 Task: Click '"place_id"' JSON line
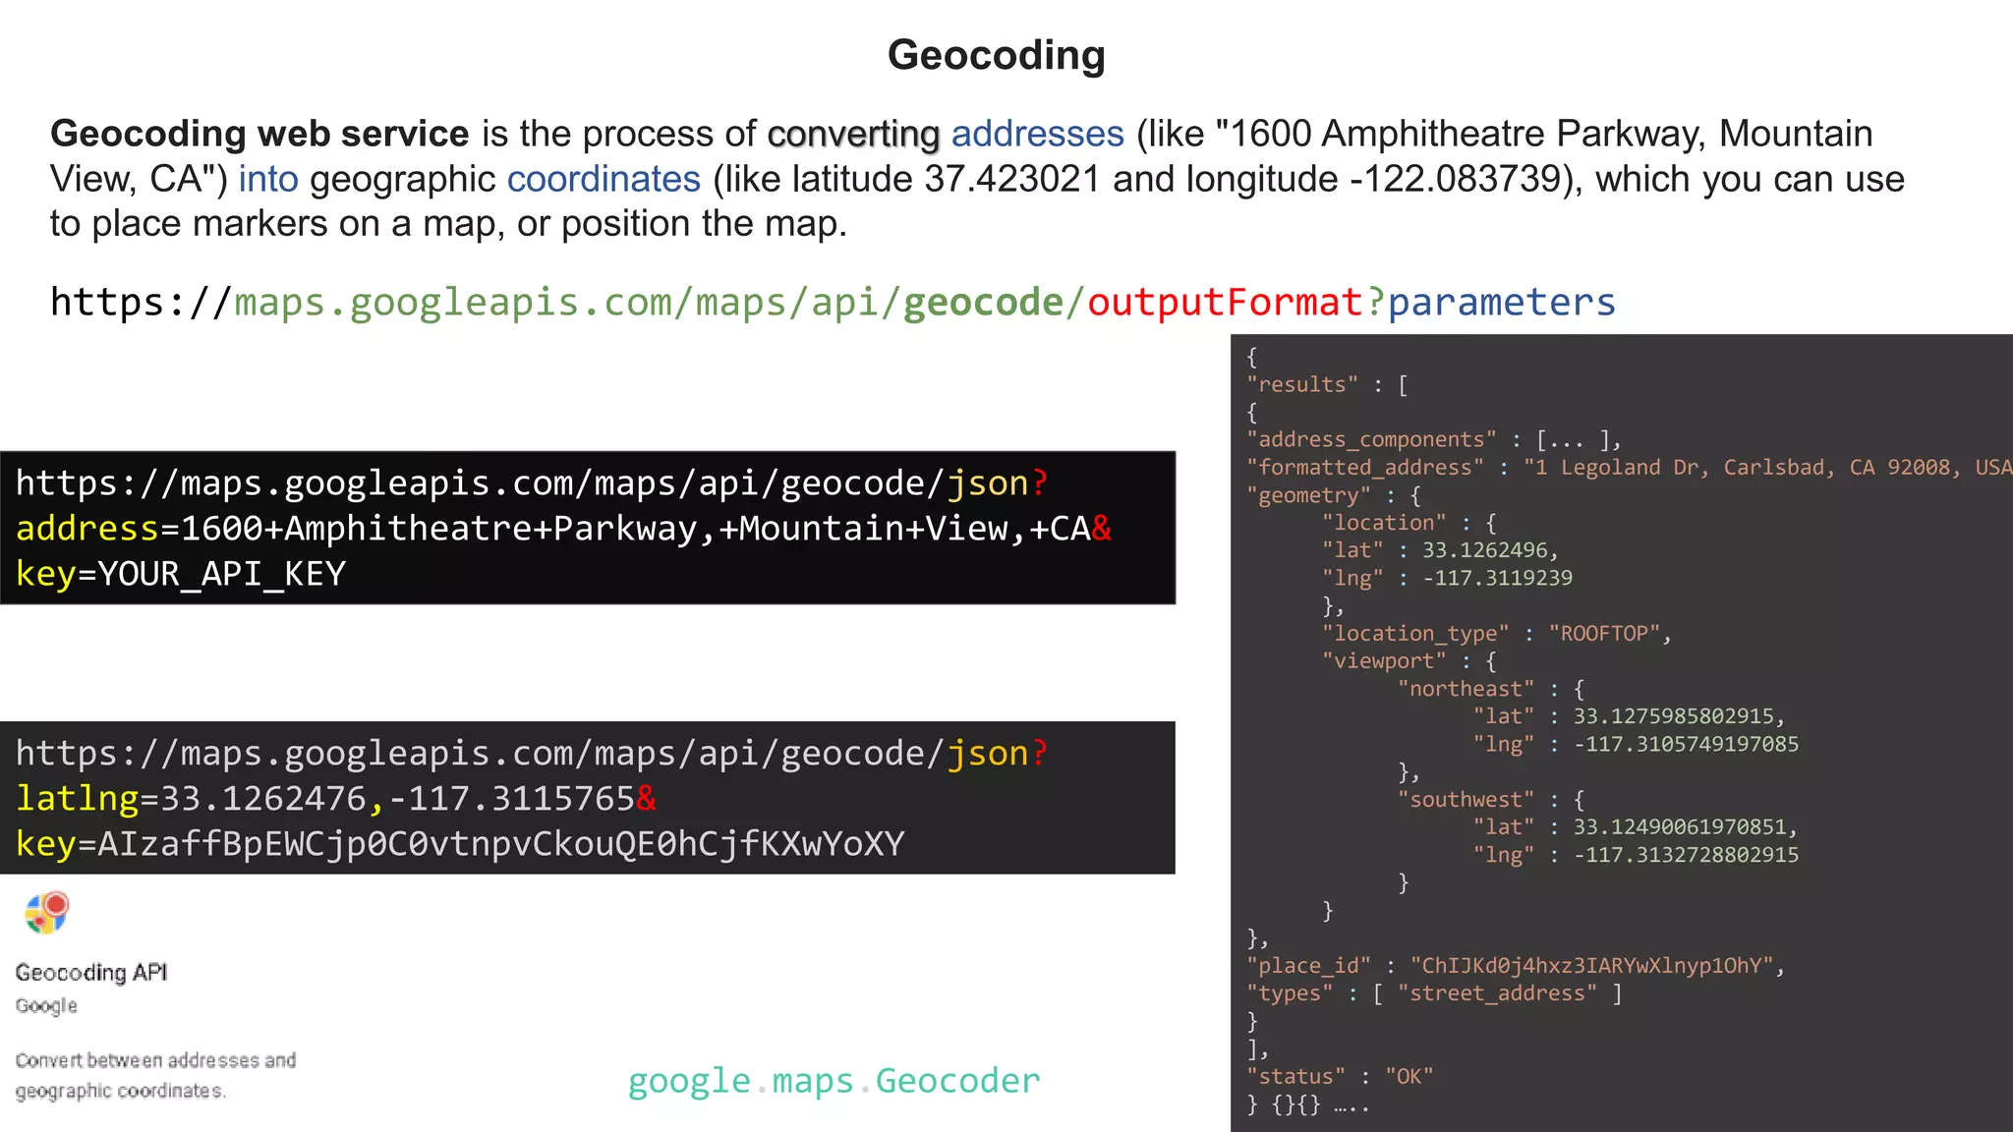1516,966
